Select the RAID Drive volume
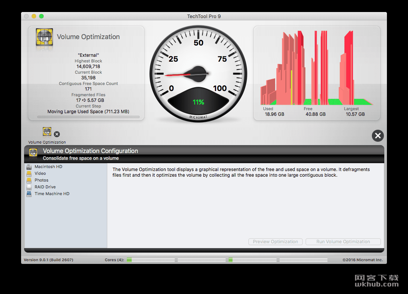 (x=66, y=187)
